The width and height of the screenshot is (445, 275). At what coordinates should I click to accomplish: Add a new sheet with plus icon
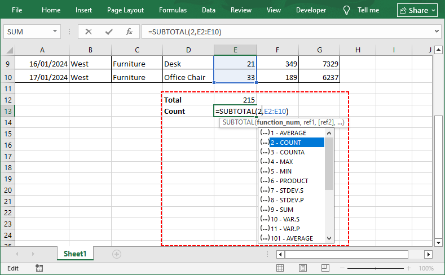click(x=117, y=254)
